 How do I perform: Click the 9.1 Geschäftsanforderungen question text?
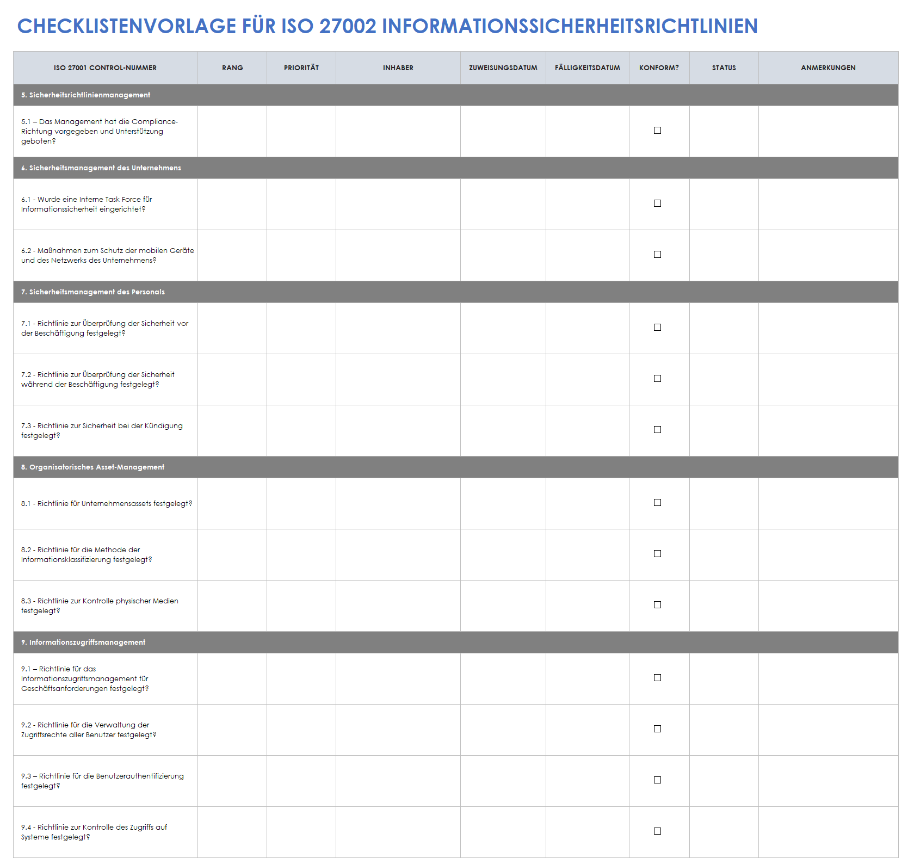point(85,678)
